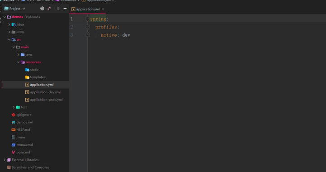Image resolution: width=326 pixels, height=172 pixels.
Task: Click the Select Opened File target icon
Action: pyautogui.click(x=42, y=9)
